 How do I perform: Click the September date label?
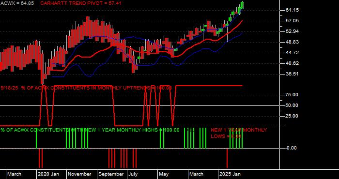pos(111,174)
